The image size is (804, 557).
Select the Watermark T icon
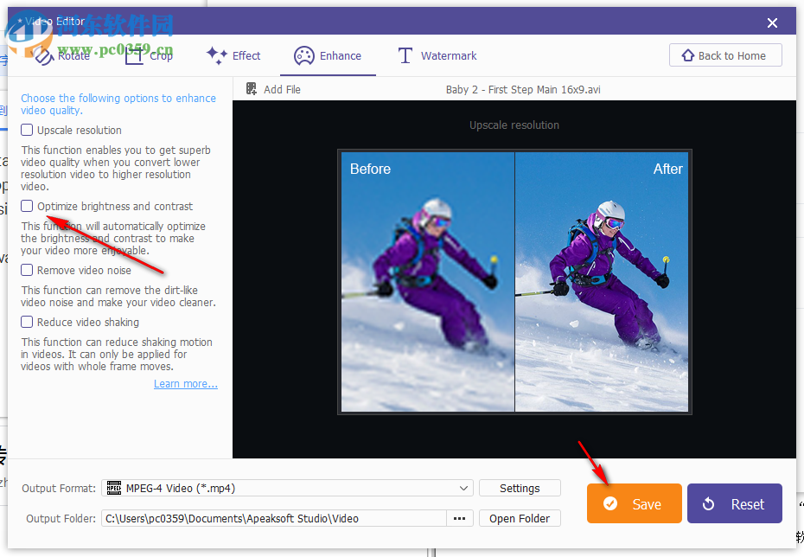click(405, 54)
